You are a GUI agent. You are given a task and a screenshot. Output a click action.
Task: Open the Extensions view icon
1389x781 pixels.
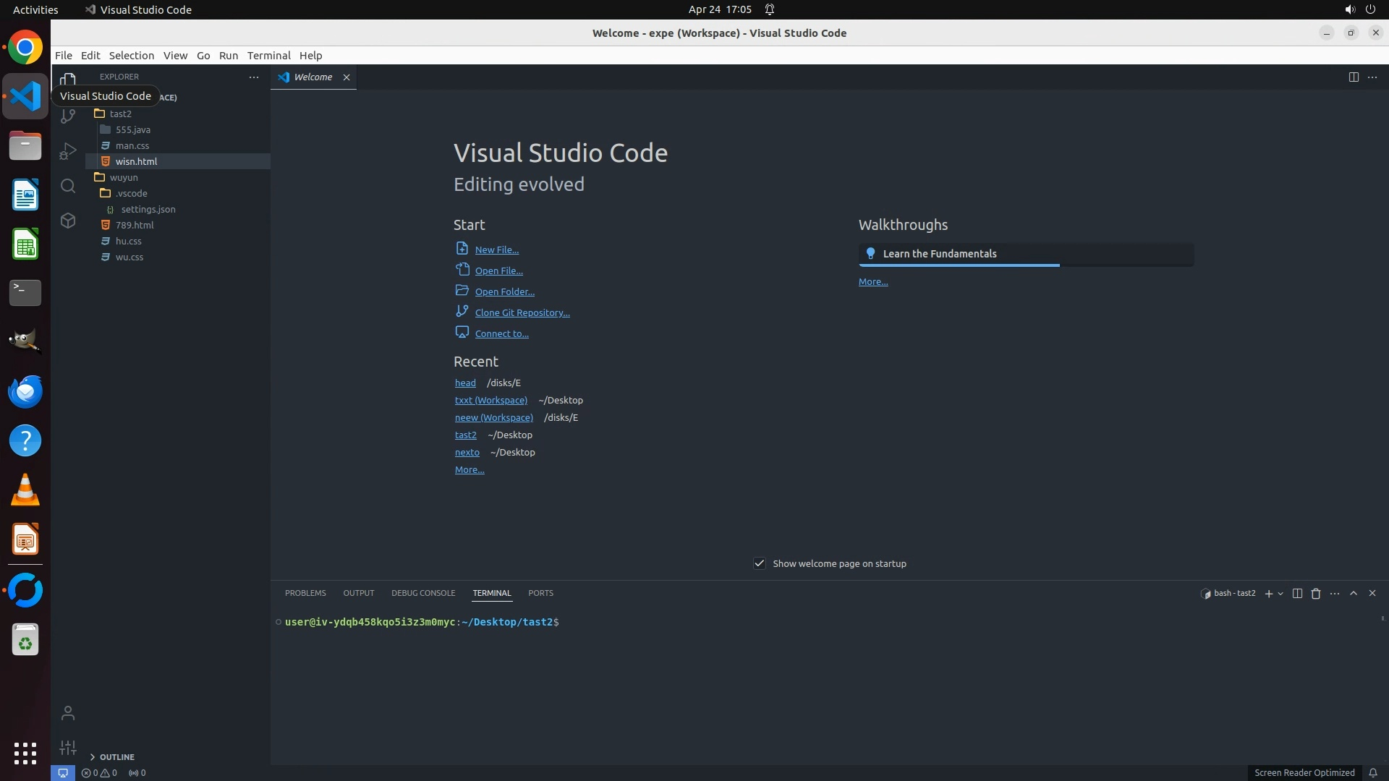pyautogui.click(x=68, y=221)
